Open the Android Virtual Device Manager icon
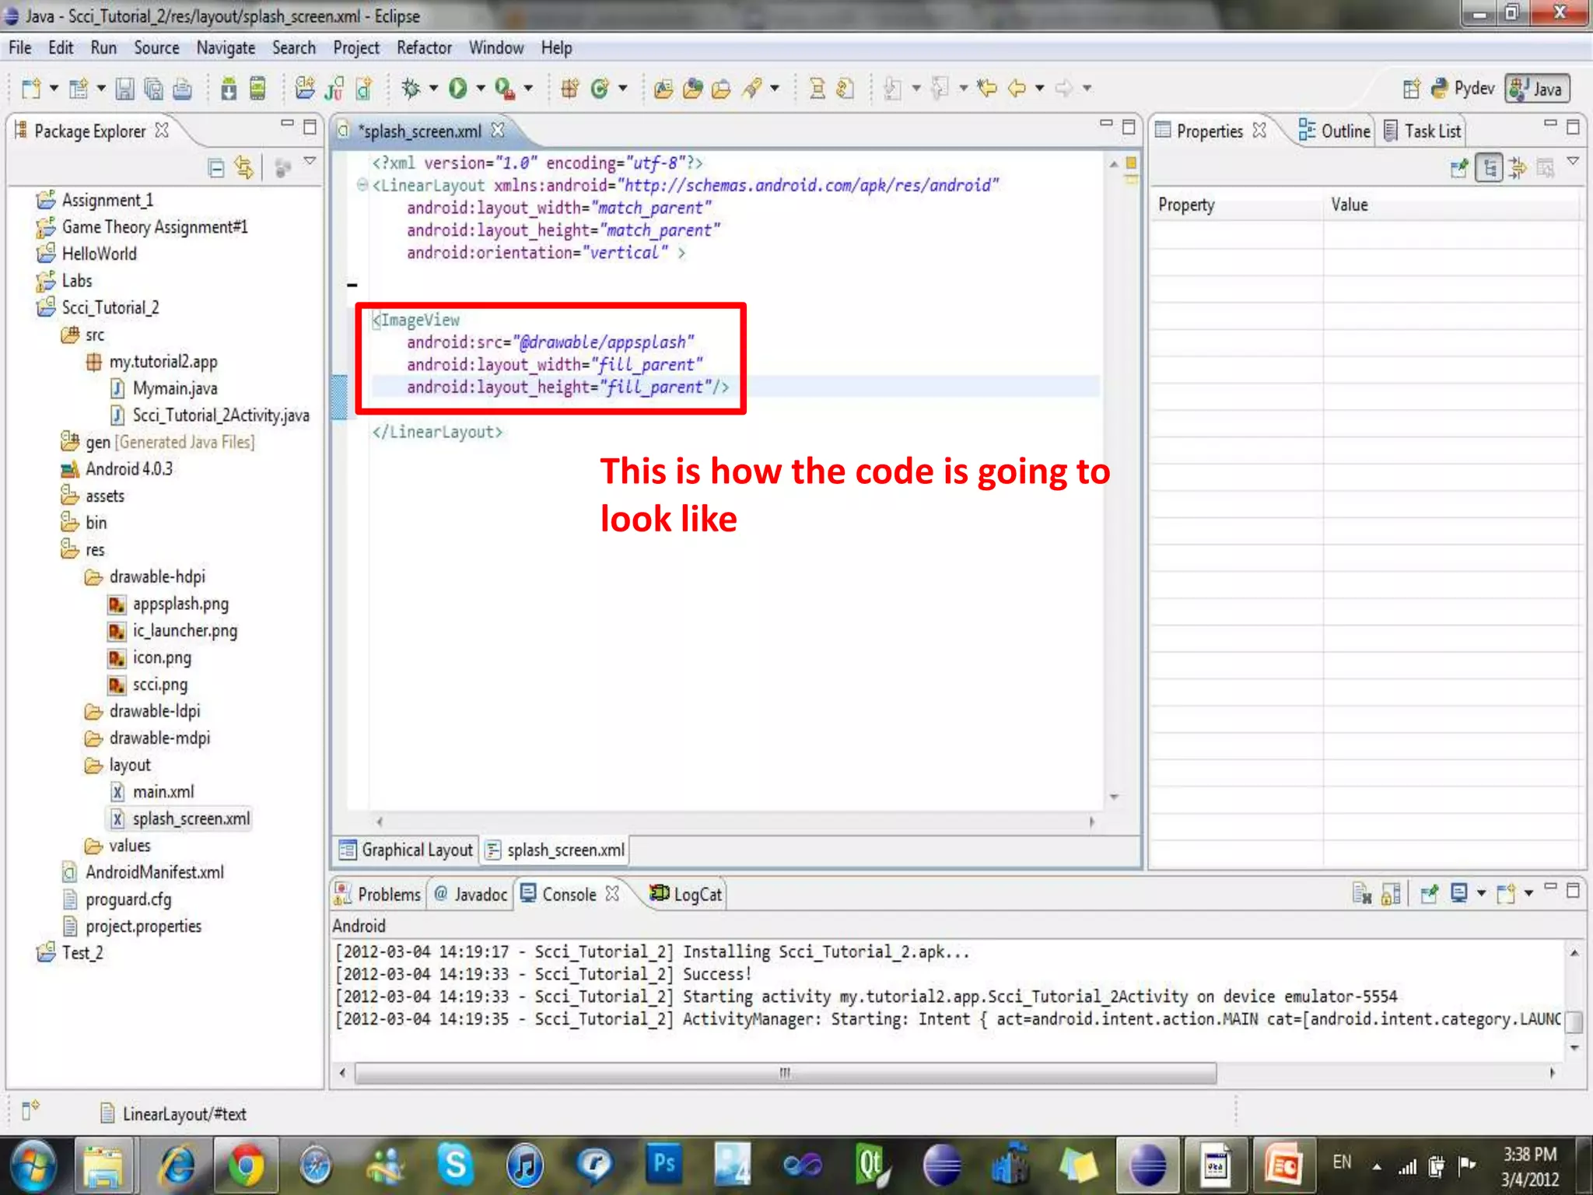Screen dimensions: 1593x1195 pyautogui.click(x=258, y=89)
